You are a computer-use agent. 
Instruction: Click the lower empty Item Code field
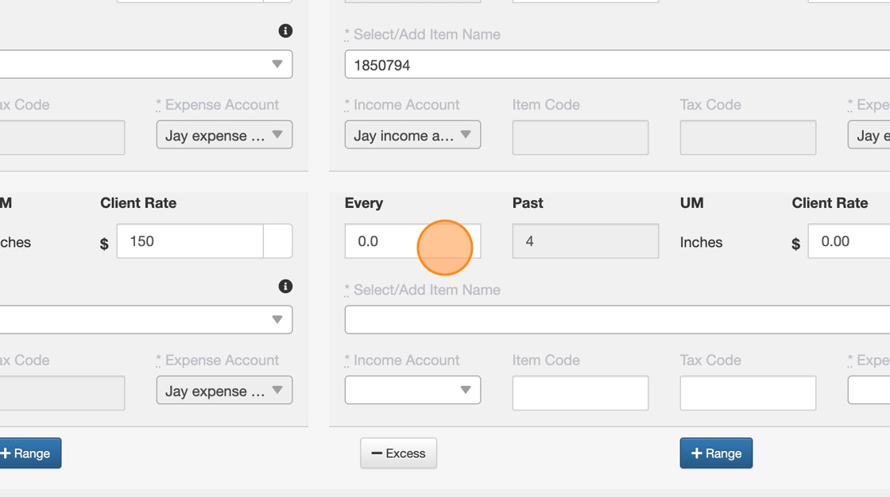click(580, 393)
